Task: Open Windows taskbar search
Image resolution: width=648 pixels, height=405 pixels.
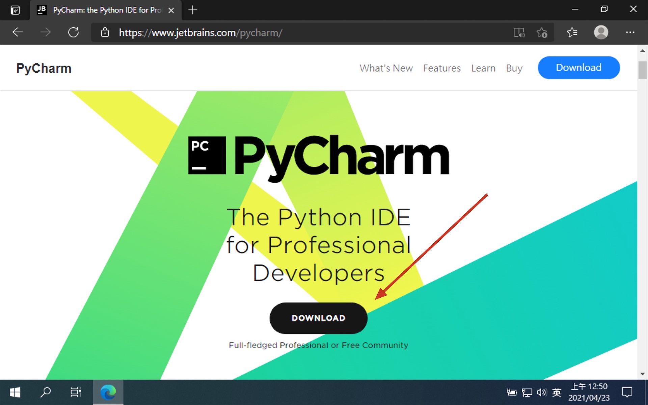Action: pos(46,392)
